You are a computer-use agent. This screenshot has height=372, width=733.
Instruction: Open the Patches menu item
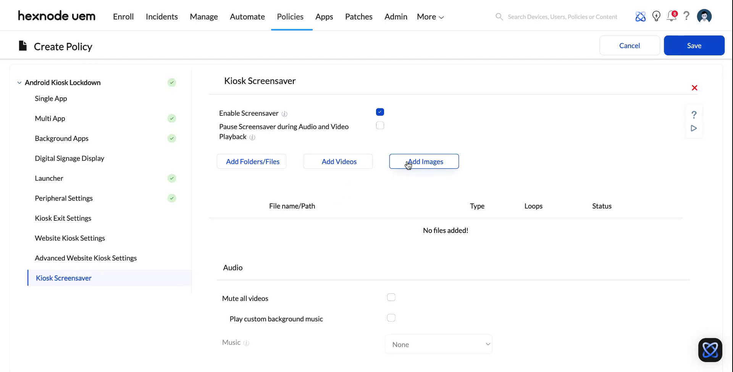[x=358, y=16]
